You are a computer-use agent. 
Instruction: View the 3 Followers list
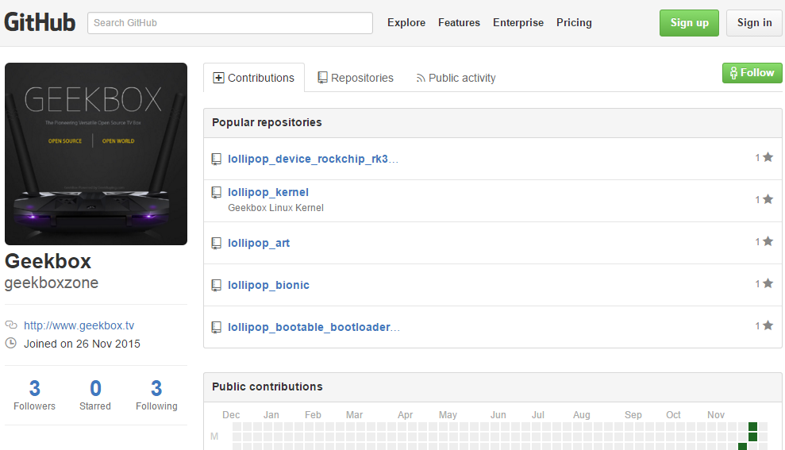tap(35, 395)
